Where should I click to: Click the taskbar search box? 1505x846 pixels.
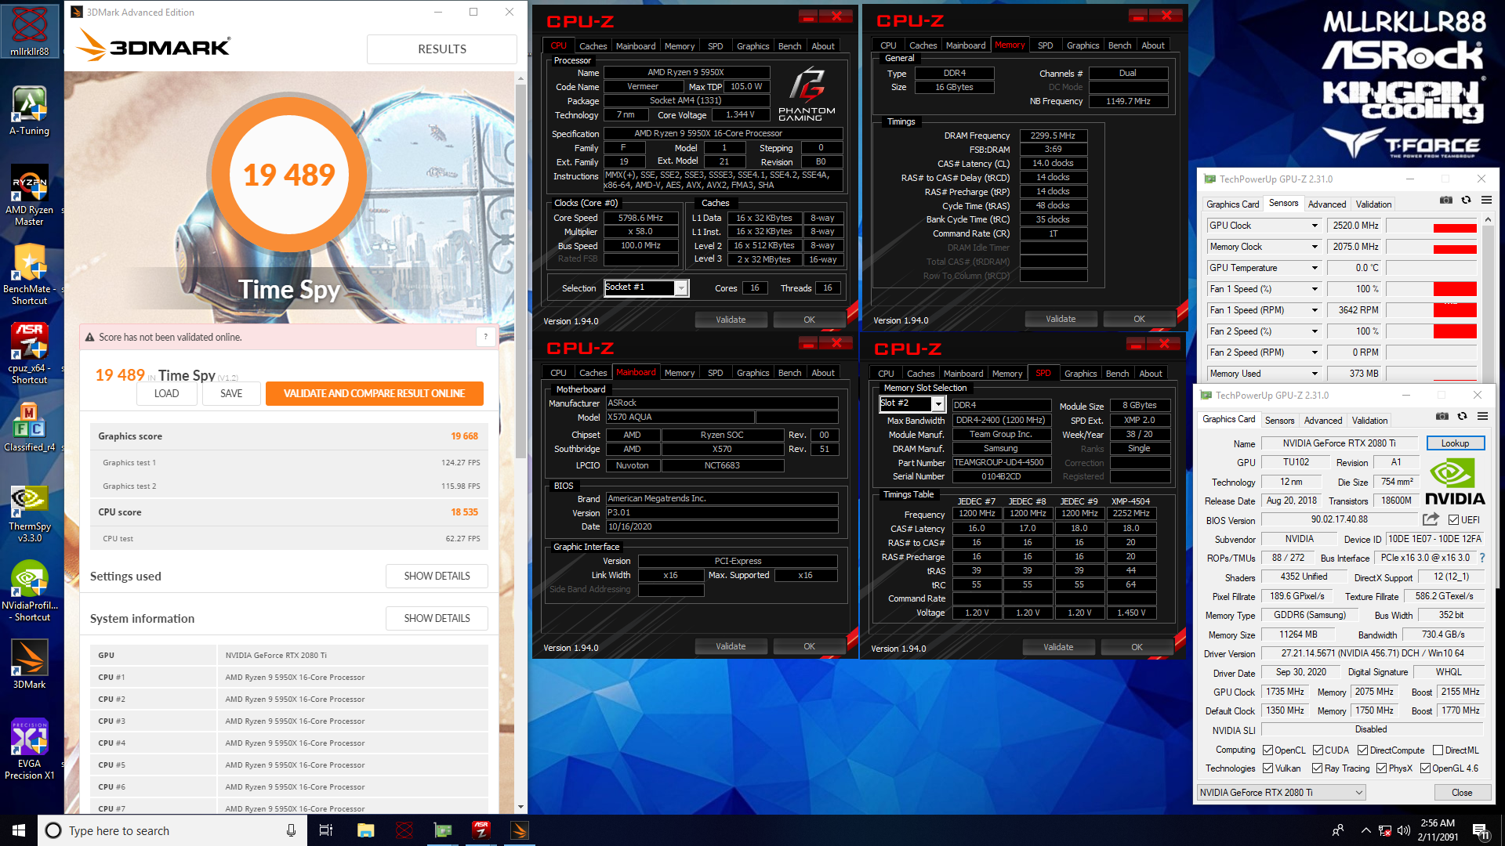172,830
